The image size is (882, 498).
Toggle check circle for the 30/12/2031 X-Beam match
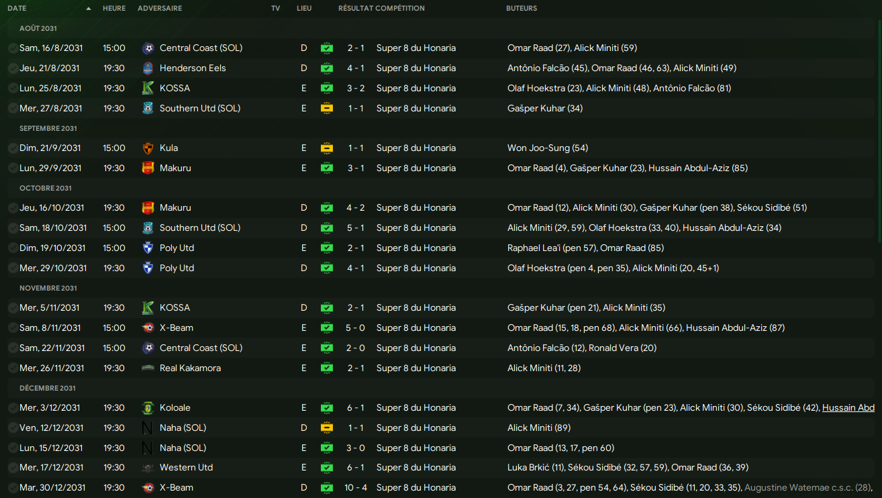(x=13, y=488)
